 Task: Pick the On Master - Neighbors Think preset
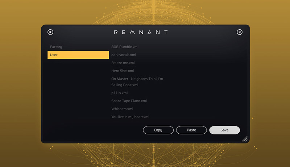(137, 82)
